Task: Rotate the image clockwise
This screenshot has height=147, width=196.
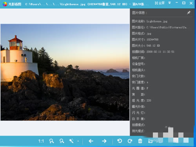Action: click(130, 141)
